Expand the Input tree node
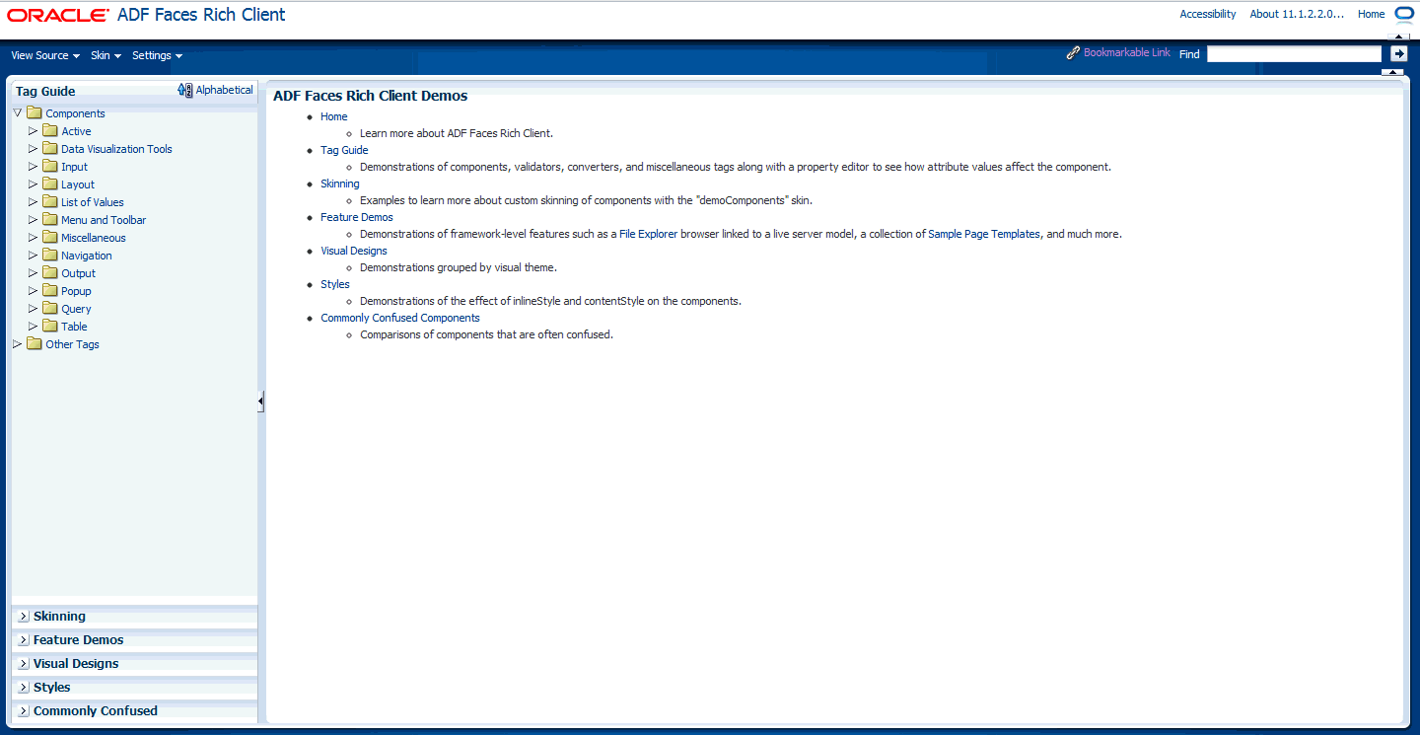 33,166
